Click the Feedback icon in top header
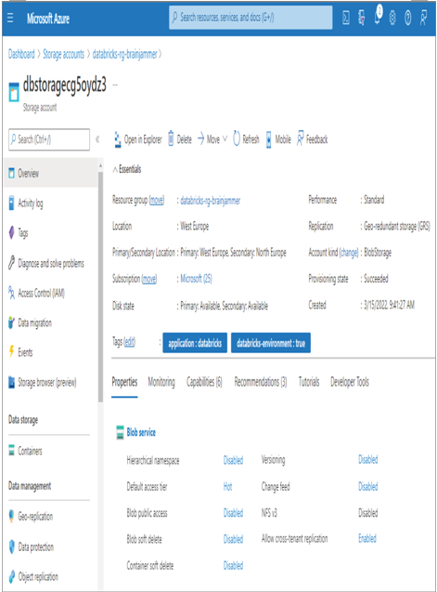Viewport: 437px width, 592px height. (x=423, y=18)
